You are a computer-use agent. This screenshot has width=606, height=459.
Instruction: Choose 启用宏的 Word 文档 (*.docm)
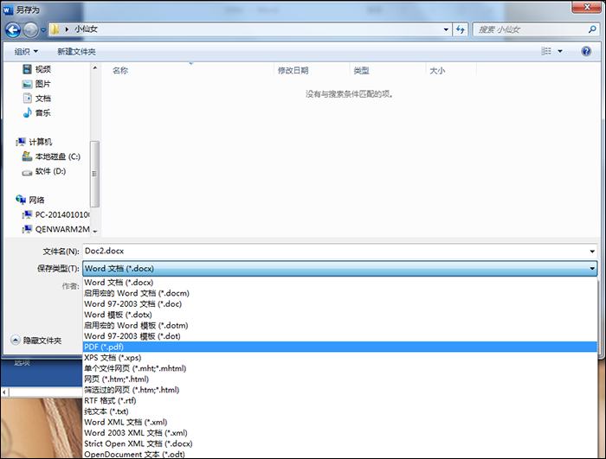pos(339,293)
